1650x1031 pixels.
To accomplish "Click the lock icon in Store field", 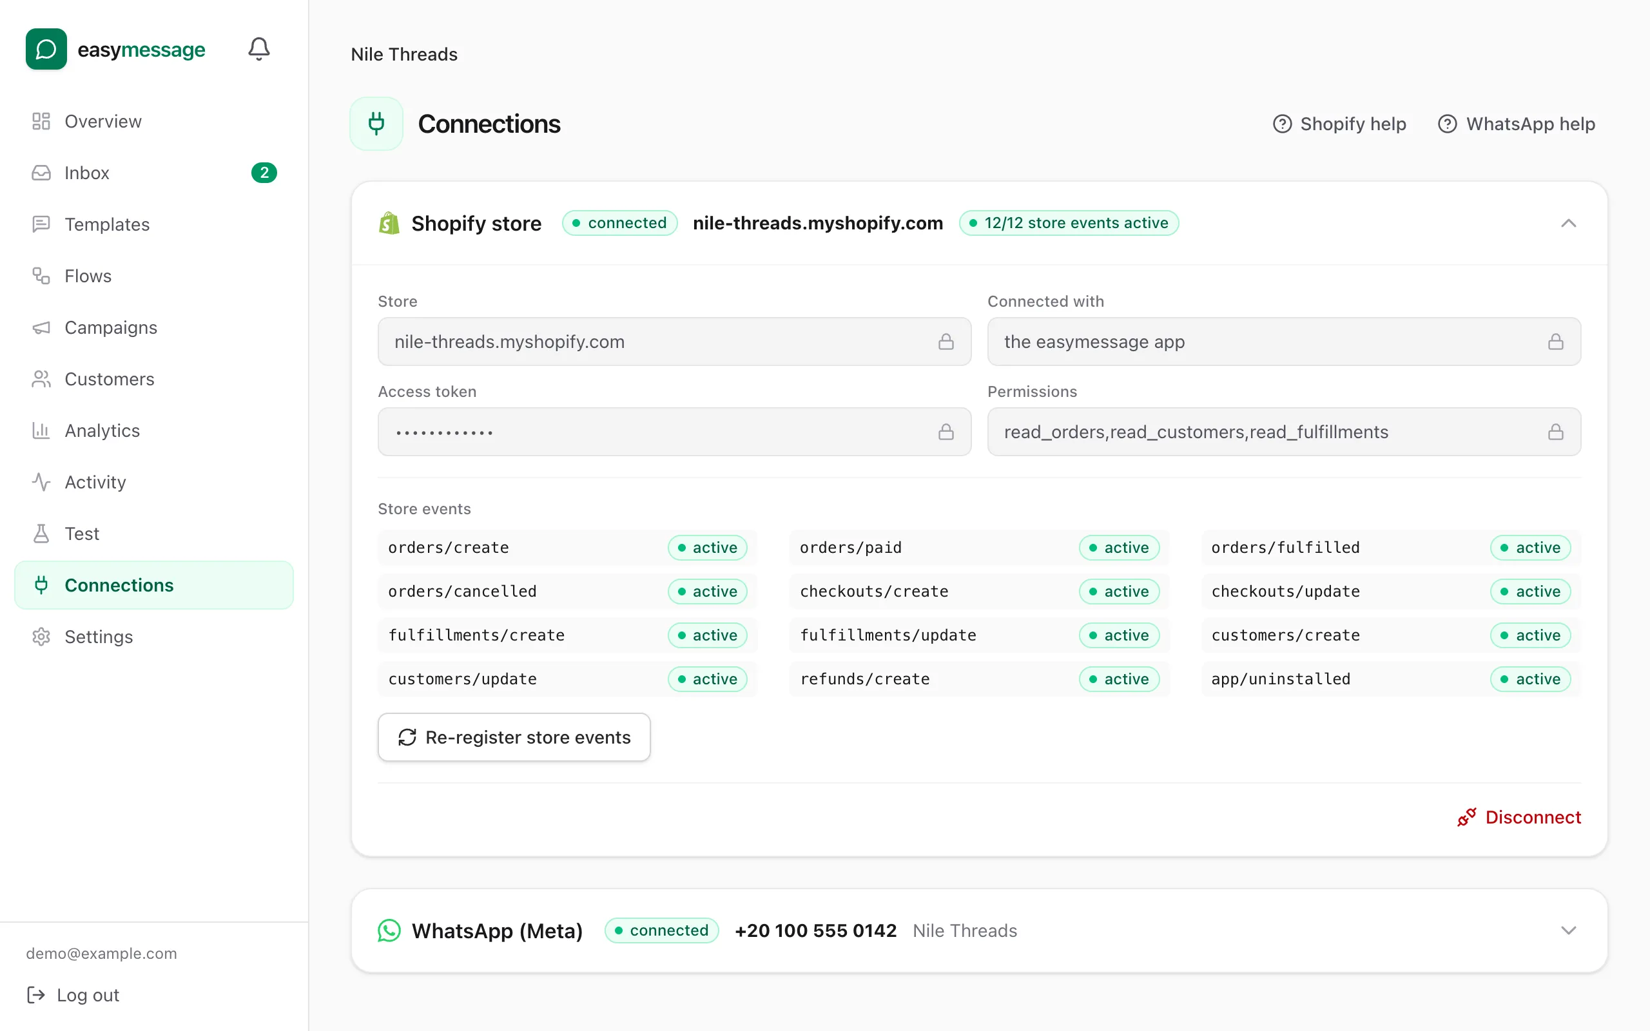I will tap(946, 342).
